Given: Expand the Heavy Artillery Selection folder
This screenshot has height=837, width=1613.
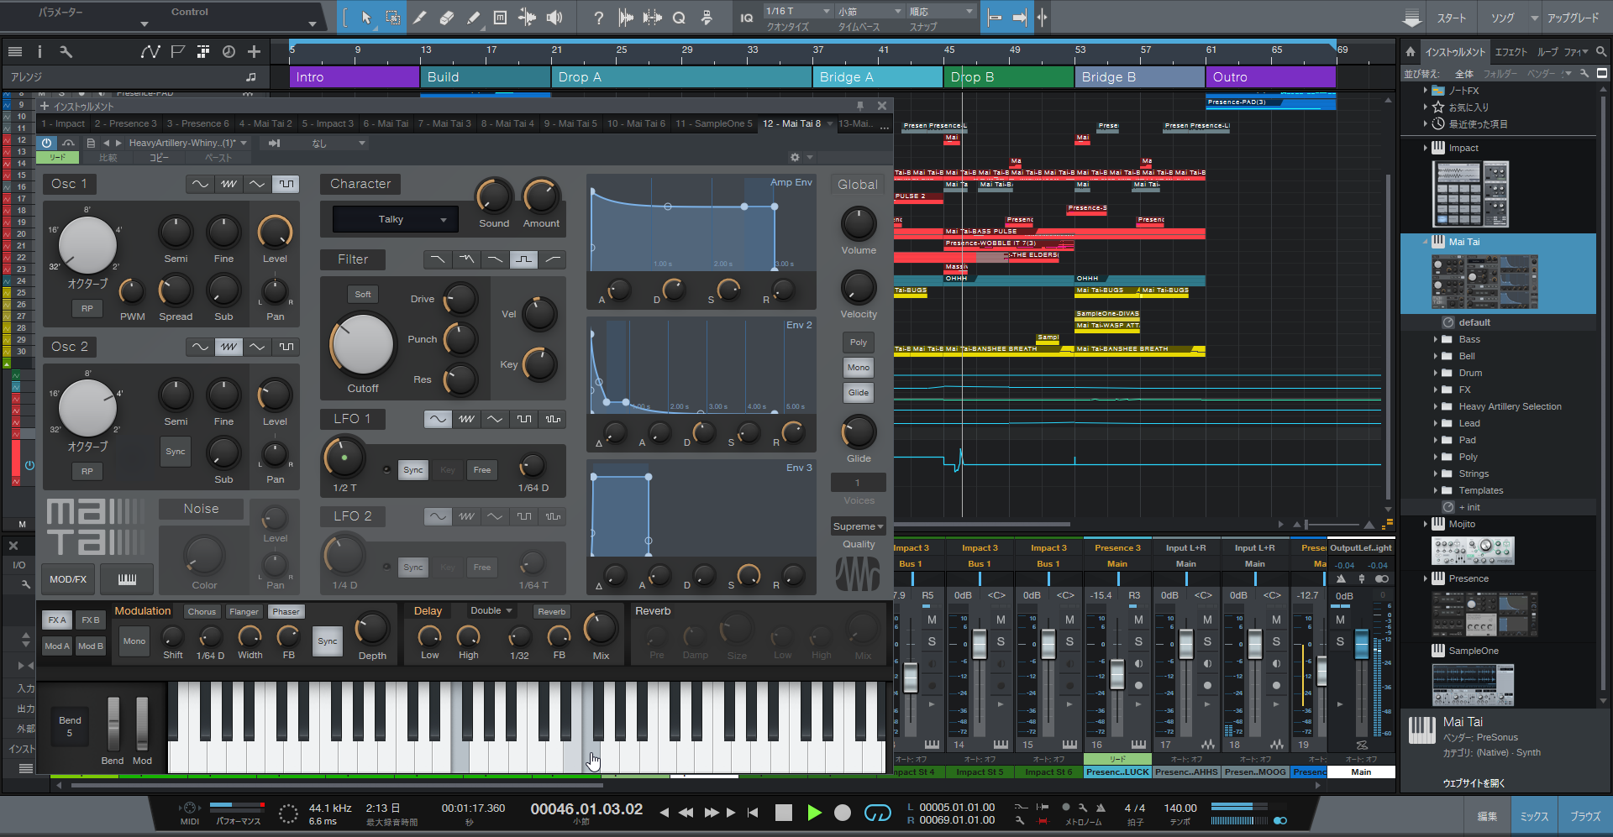Looking at the screenshot, I should (x=1436, y=406).
